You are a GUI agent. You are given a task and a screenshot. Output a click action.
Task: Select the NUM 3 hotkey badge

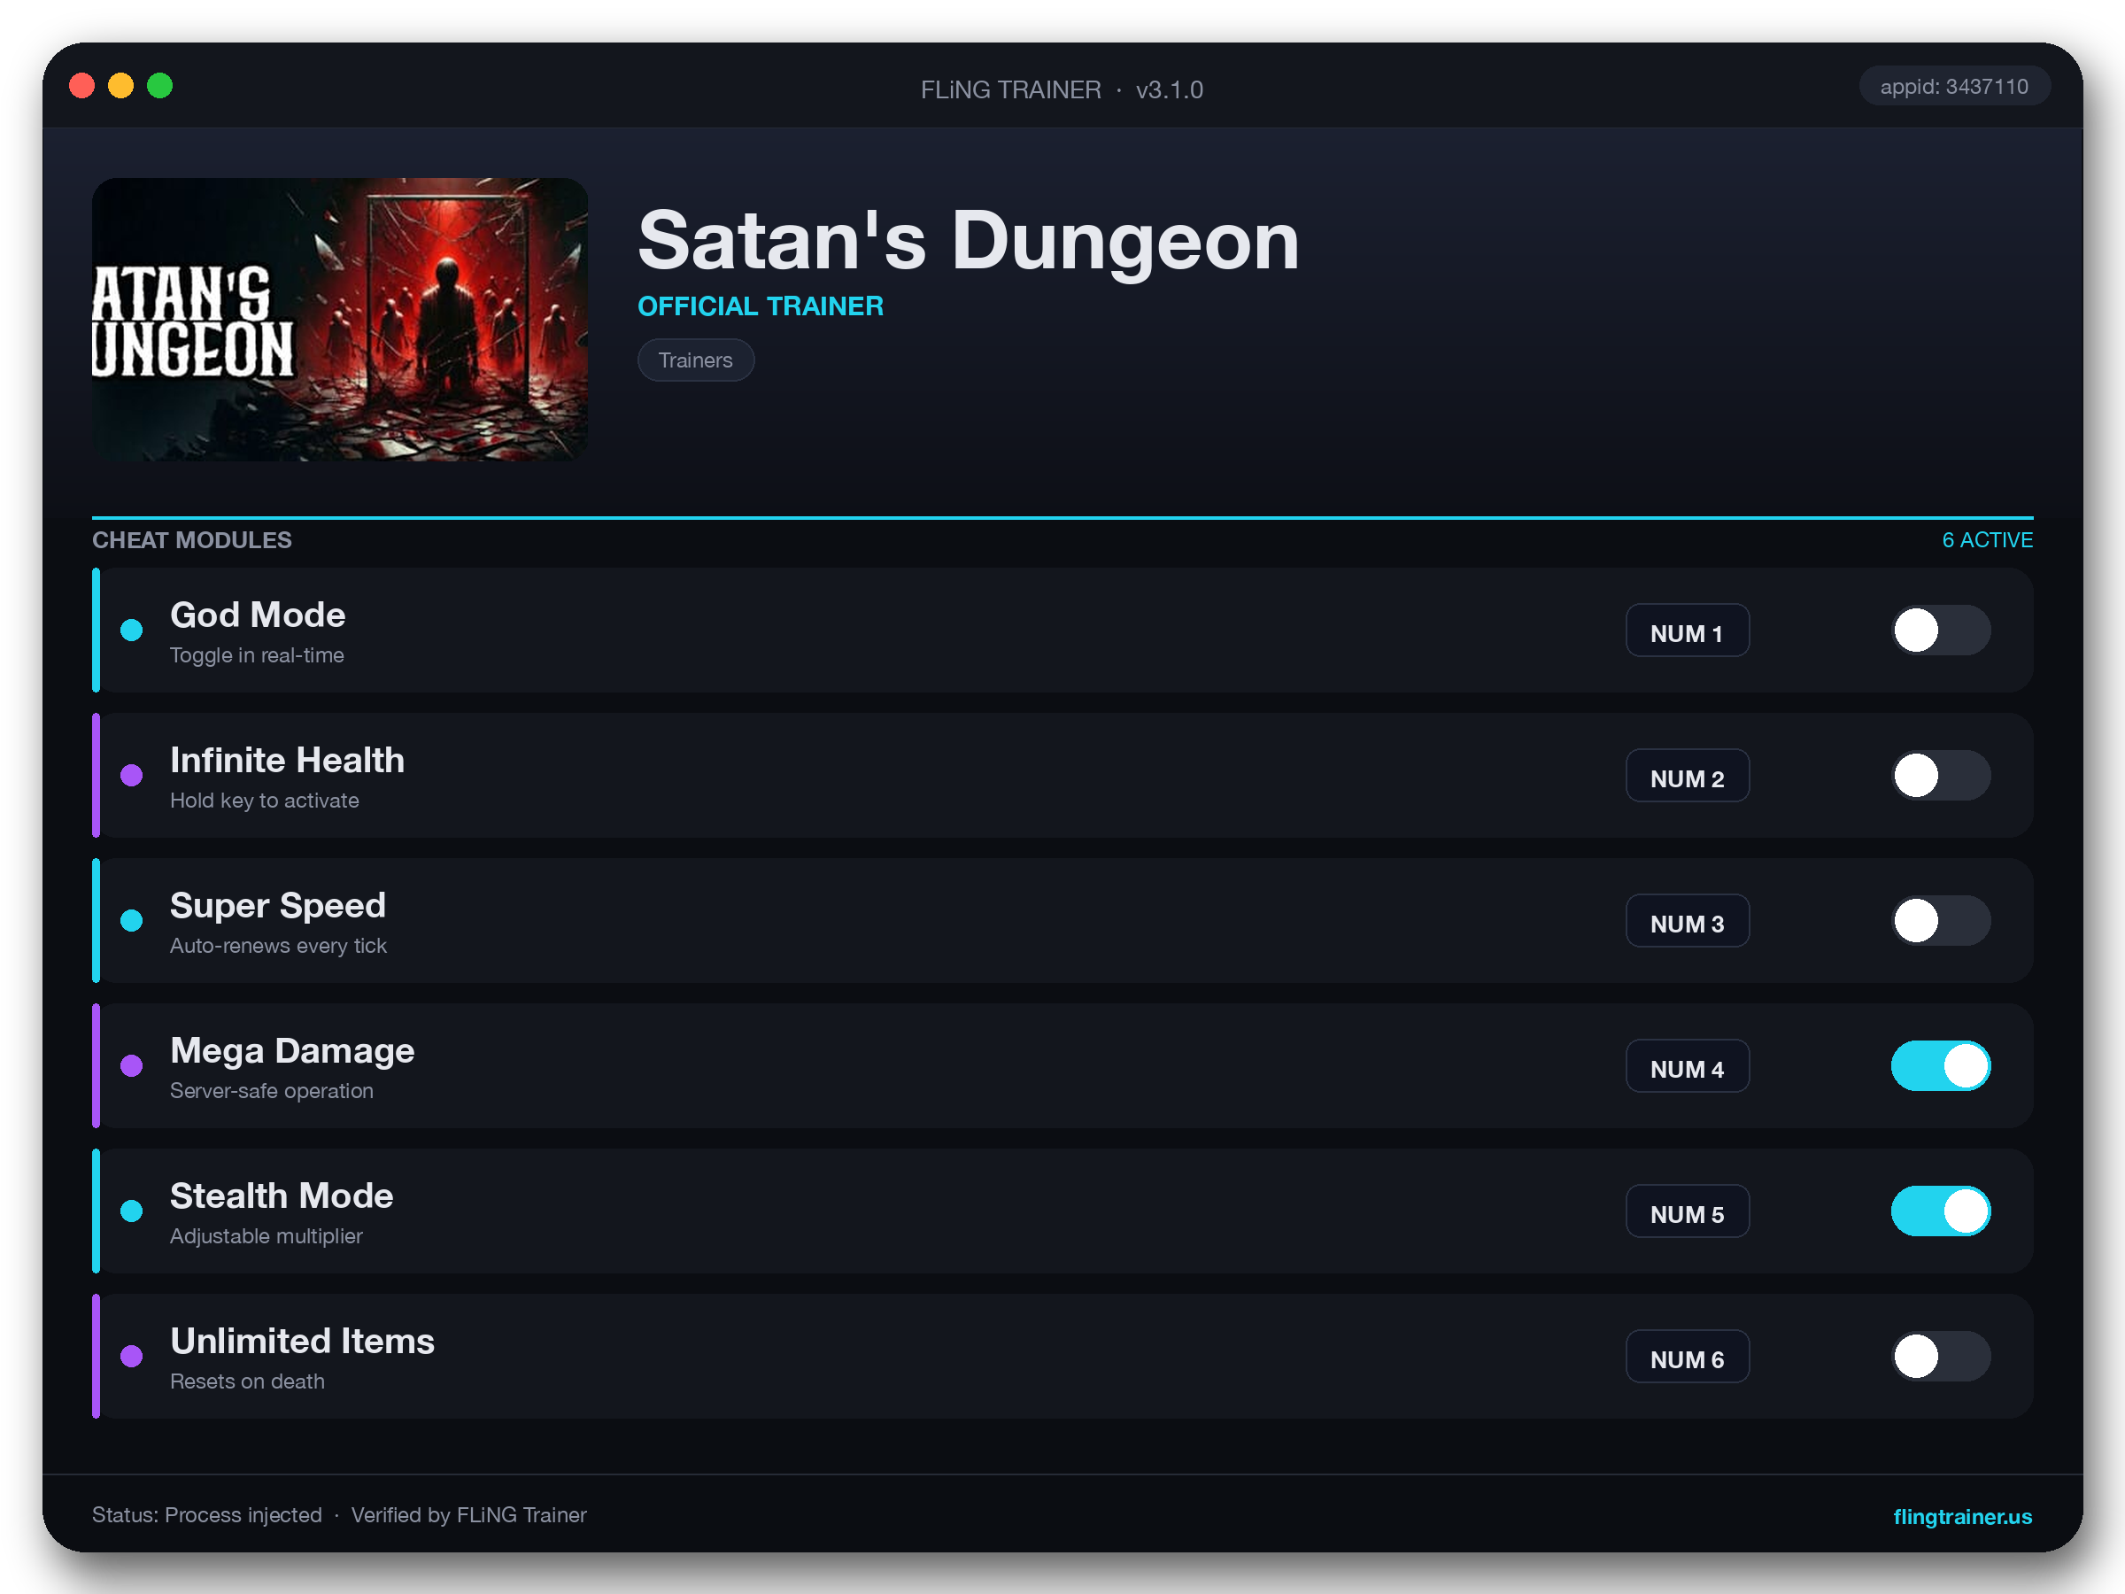1687,922
